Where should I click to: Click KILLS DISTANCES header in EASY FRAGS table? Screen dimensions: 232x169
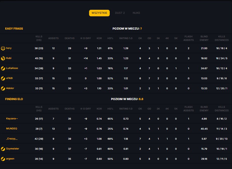222,38
